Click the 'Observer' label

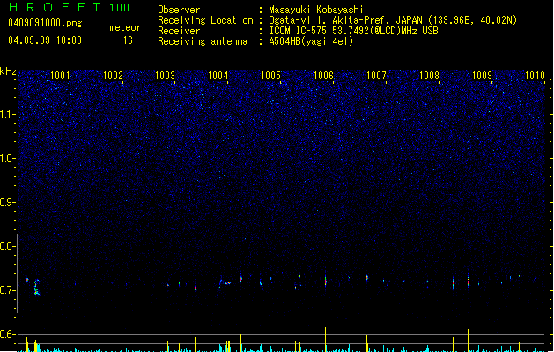pos(179,10)
